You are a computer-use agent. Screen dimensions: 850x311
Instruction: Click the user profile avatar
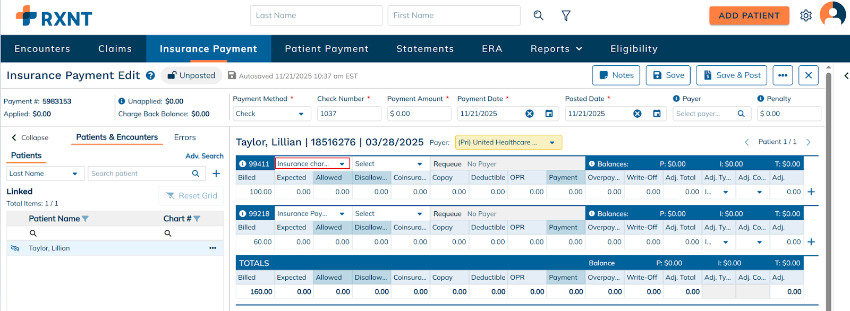832,14
